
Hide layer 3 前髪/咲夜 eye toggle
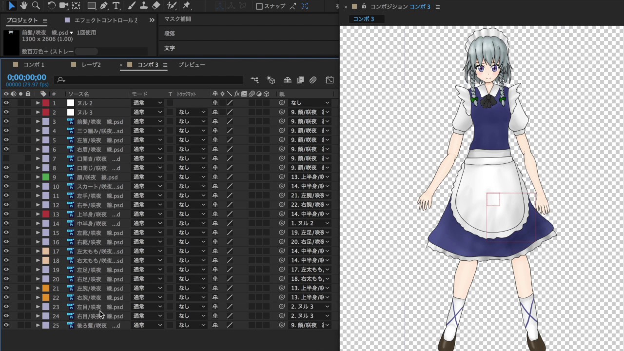click(6, 121)
